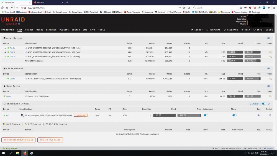Open the Parity device link

tap(12, 48)
